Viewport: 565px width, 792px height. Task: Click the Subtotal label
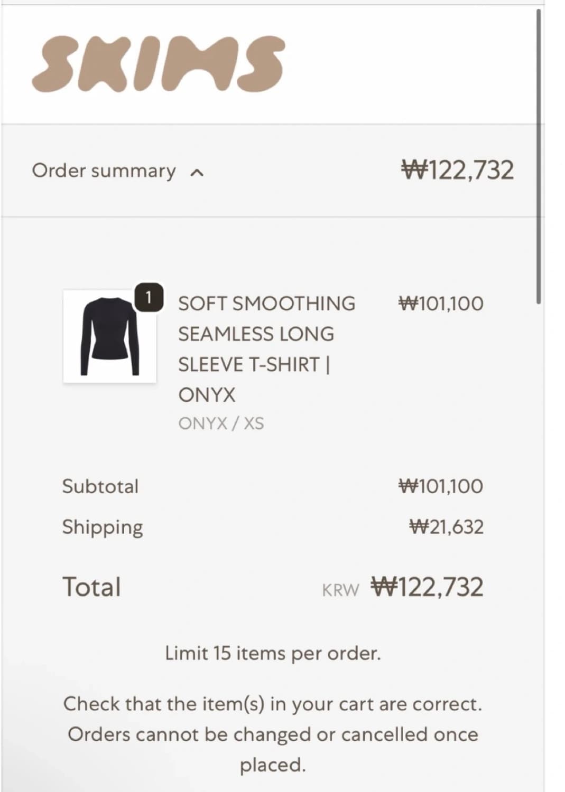click(100, 486)
